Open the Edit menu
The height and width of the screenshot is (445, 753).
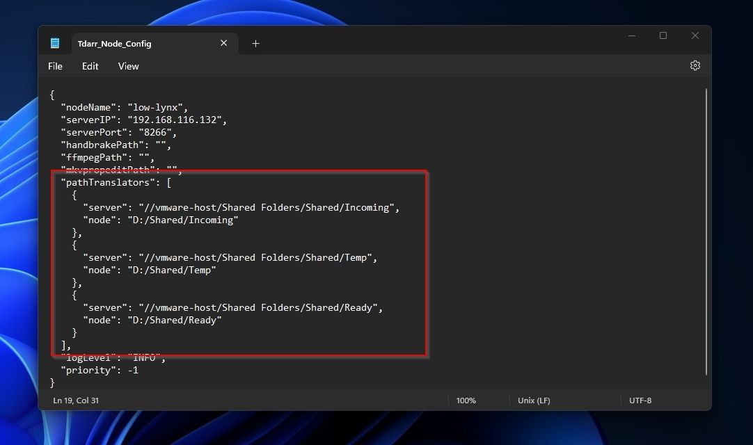(90, 66)
